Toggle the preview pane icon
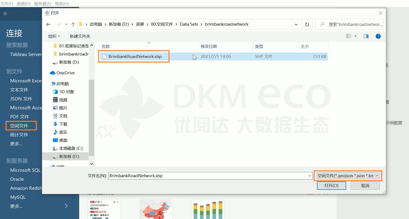Image resolution: width=409 pixels, height=219 pixels. (x=366, y=36)
